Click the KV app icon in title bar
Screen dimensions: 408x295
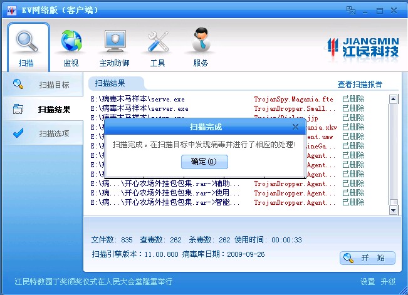pos(11,11)
